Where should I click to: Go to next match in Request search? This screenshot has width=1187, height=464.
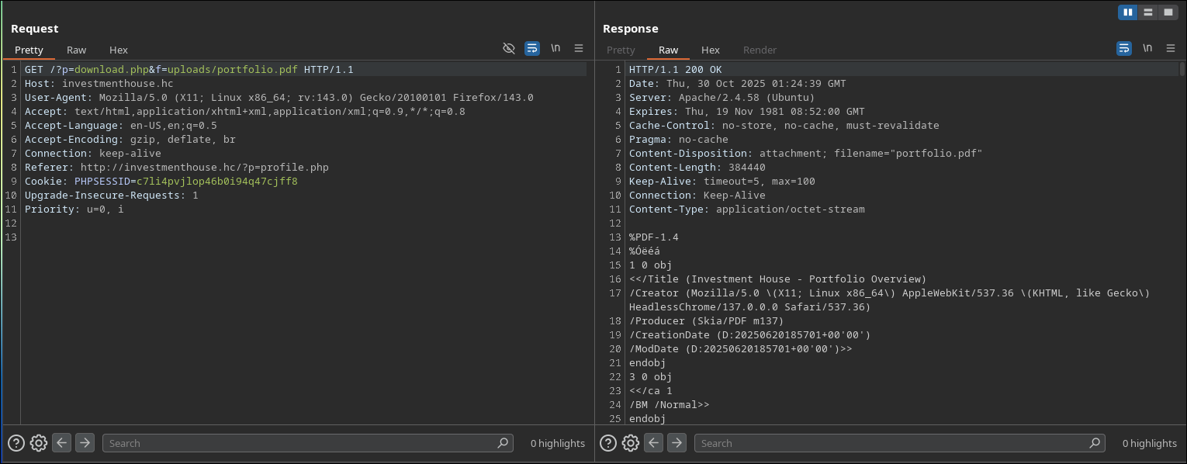[85, 443]
